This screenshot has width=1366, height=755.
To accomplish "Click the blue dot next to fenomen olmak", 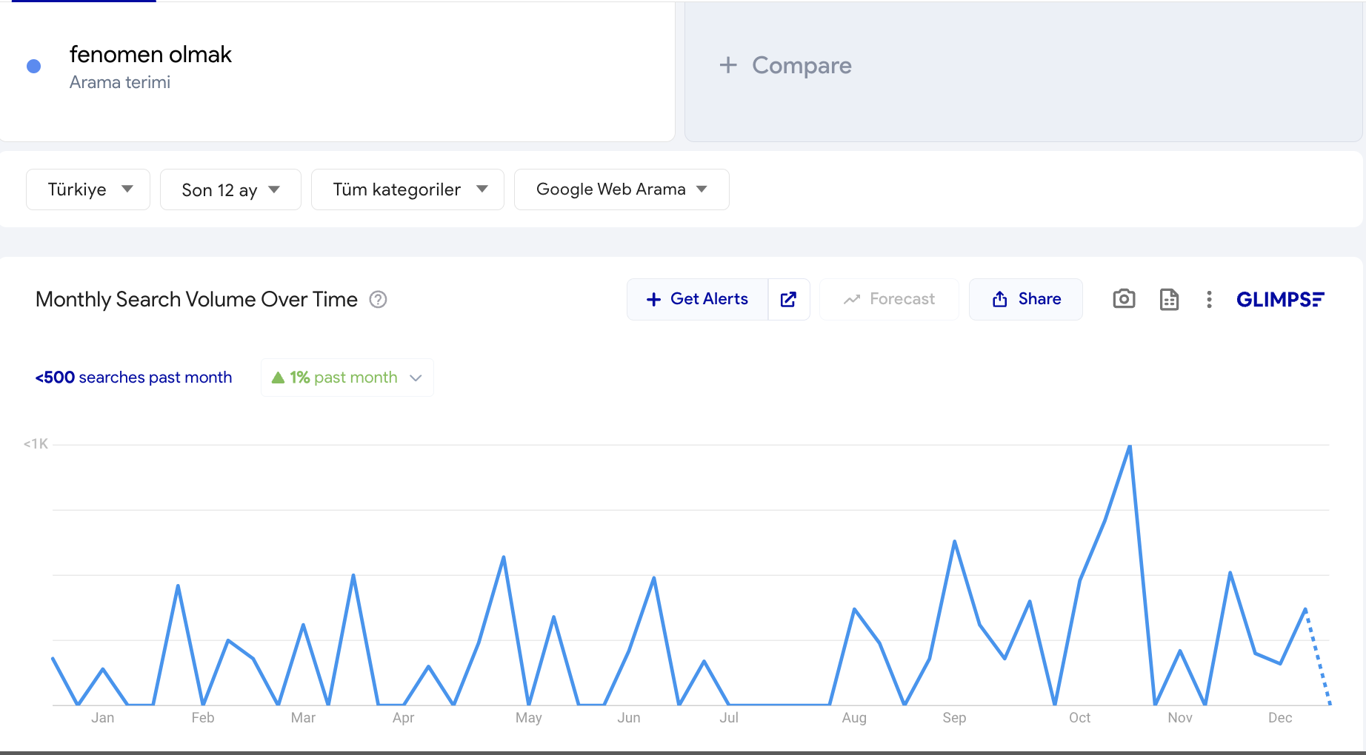I will pos(33,67).
